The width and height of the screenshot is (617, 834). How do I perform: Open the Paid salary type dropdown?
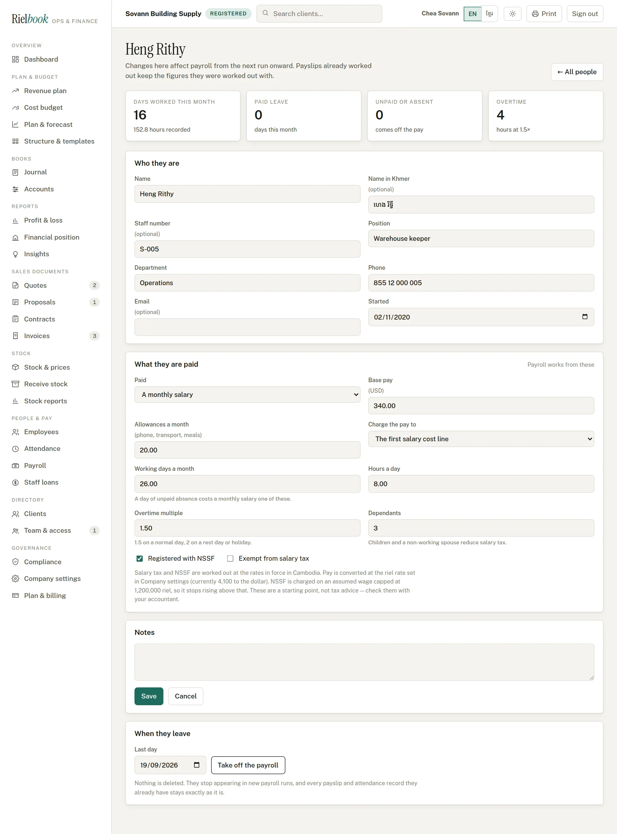click(247, 394)
